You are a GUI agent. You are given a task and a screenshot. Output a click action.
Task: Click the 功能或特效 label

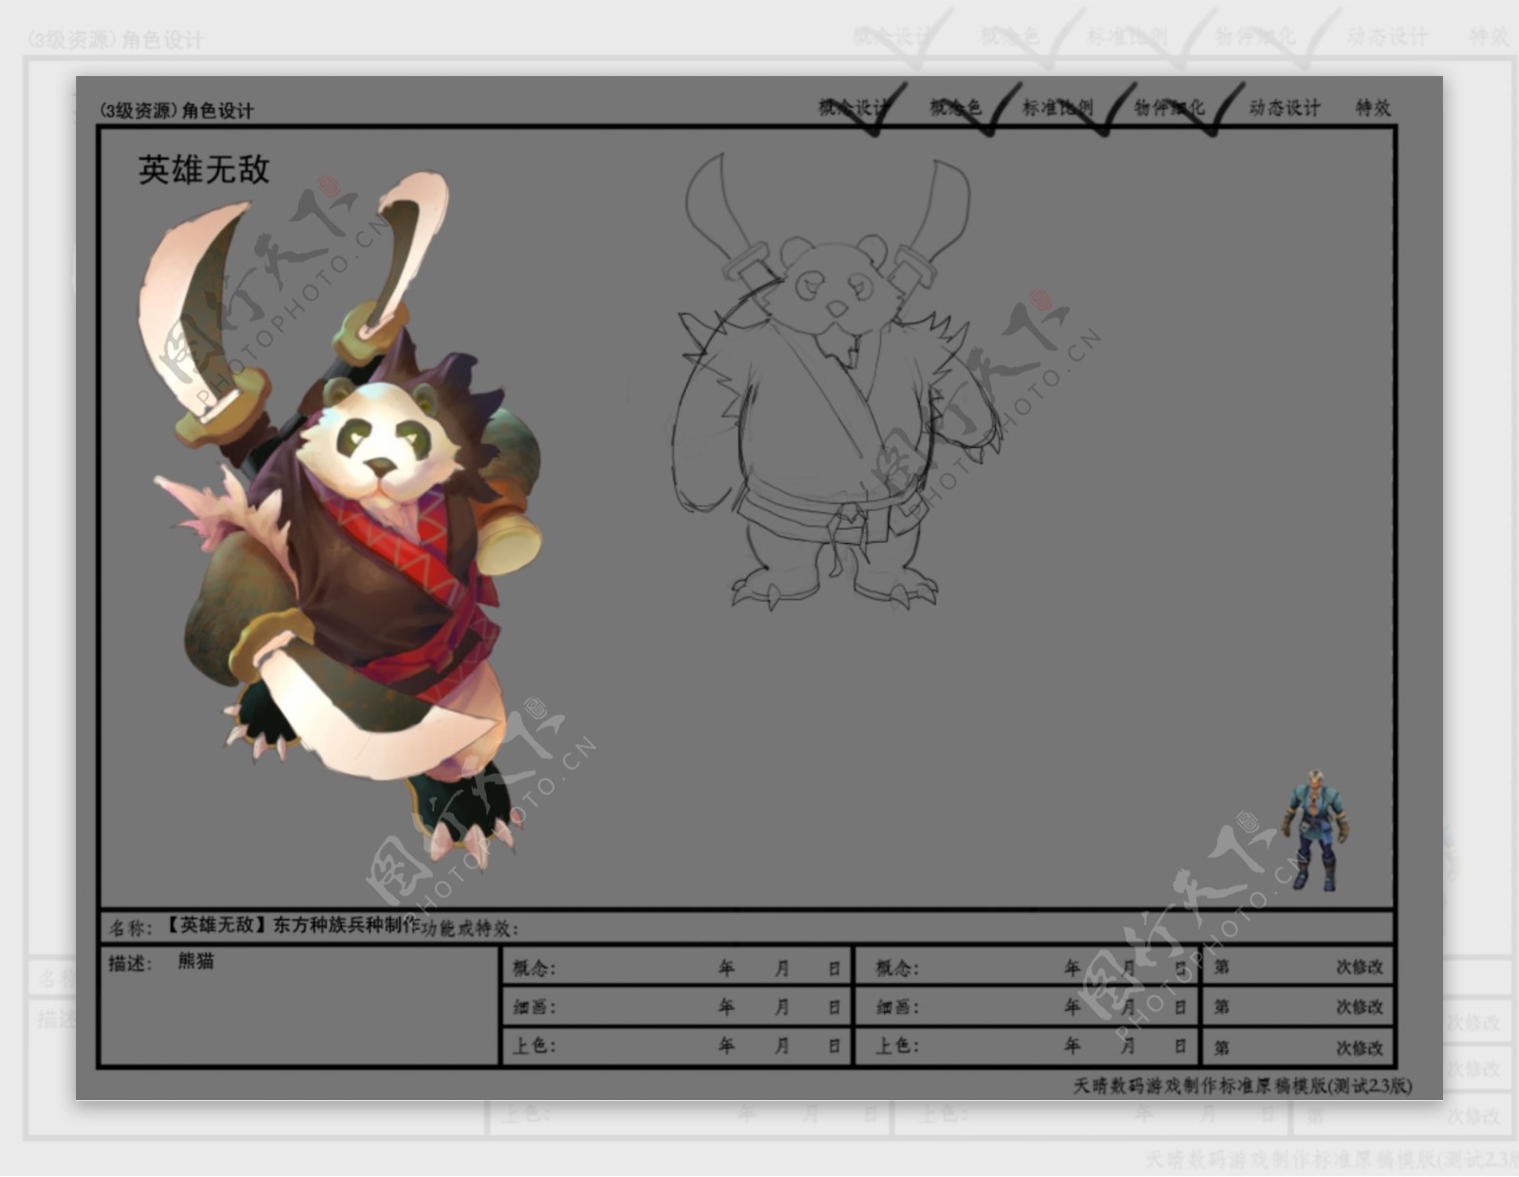pyautogui.click(x=469, y=928)
